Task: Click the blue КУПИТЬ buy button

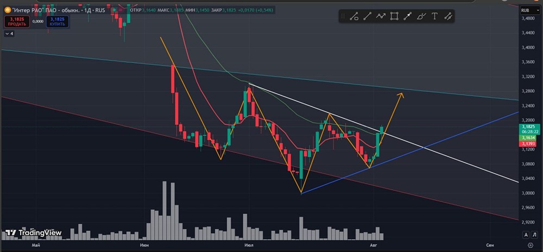Action: pyautogui.click(x=58, y=22)
